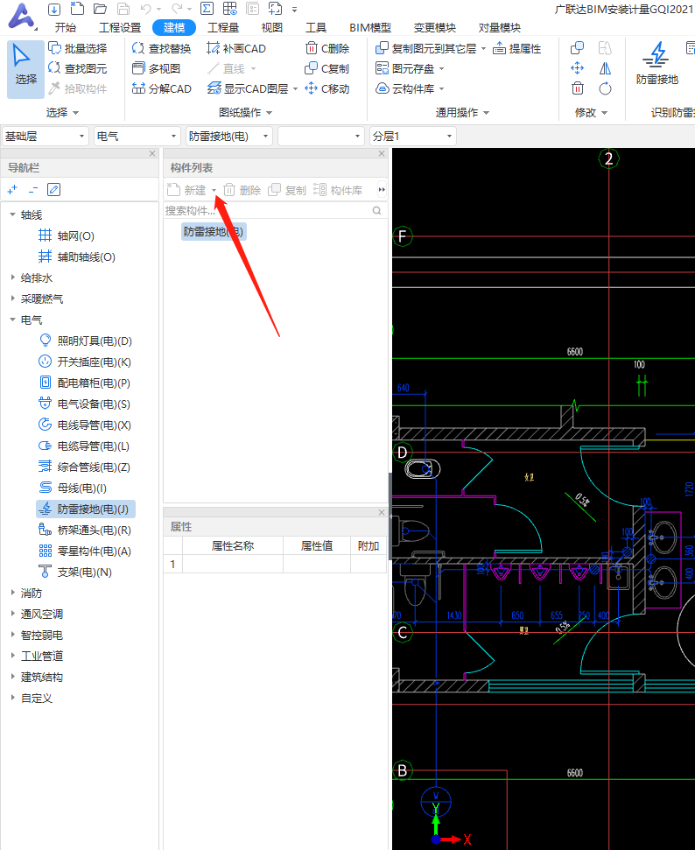The width and height of the screenshot is (695, 850).
Task: Expand the 消防 tree node
Action: click(12, 593)
